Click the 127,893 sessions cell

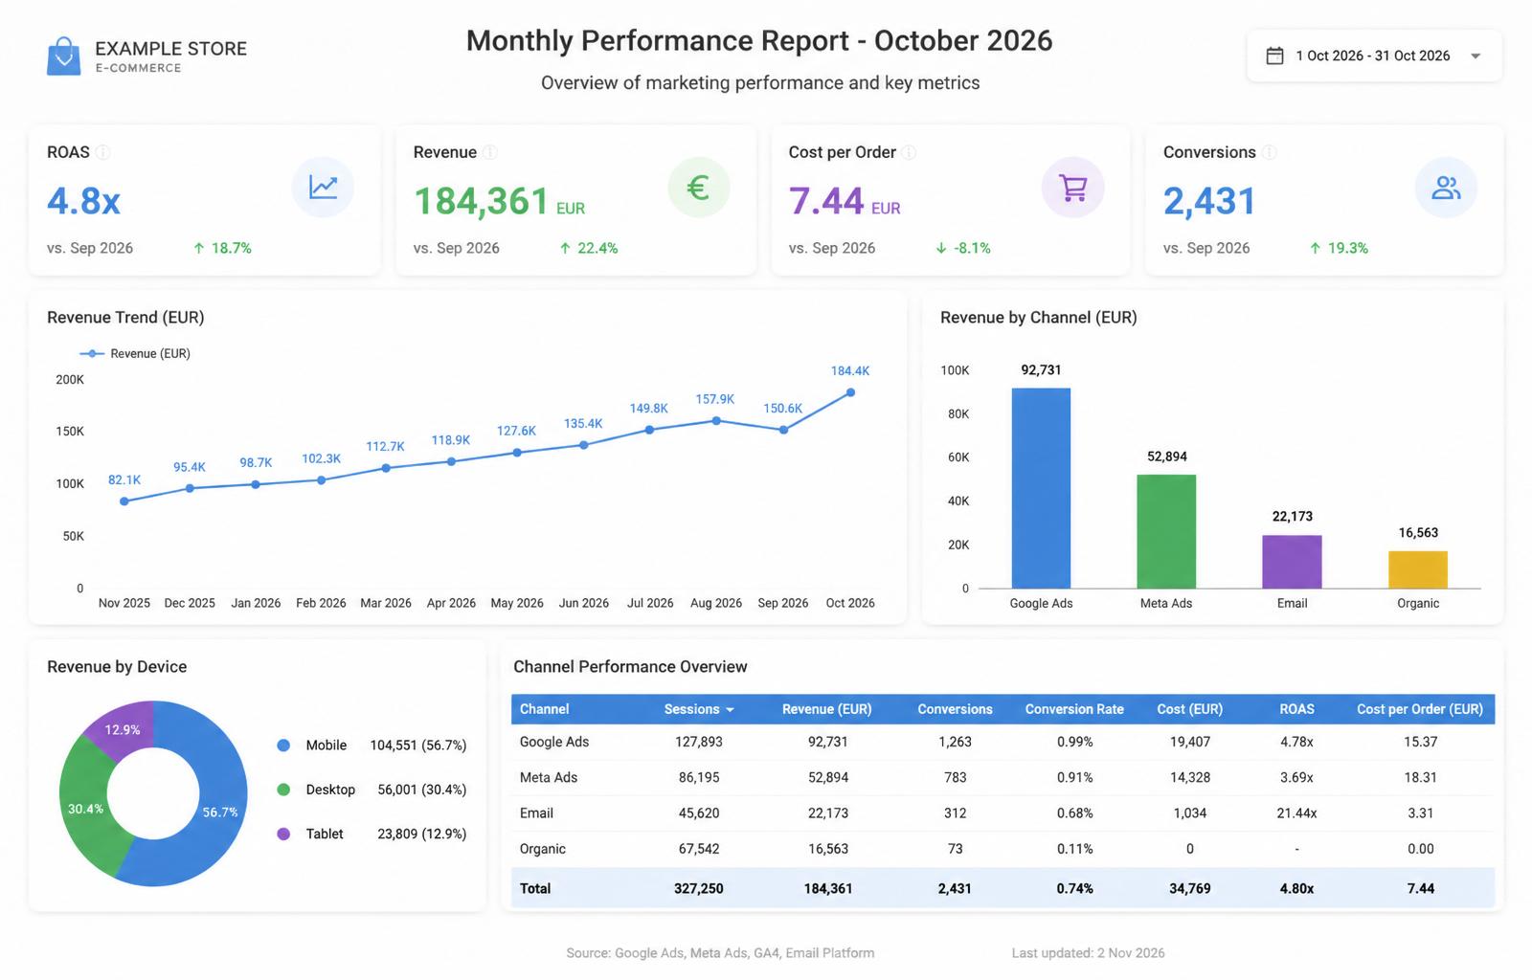(x=699, y=742)
